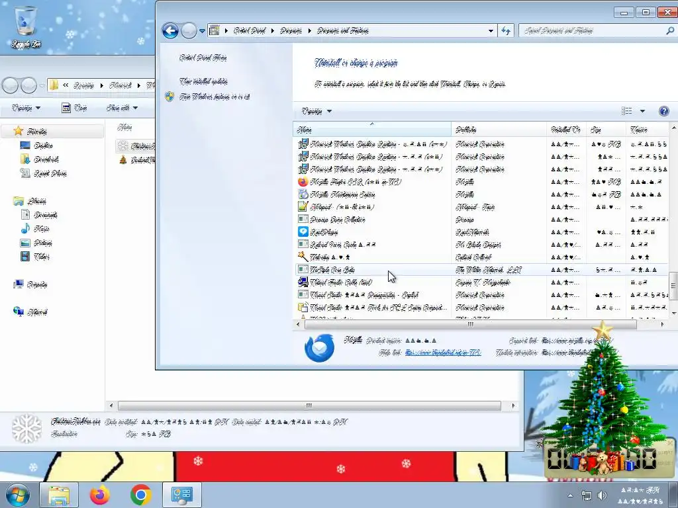Show hidden tray icons arrow
Screen dimensions: 678x508
pos(570,495)
